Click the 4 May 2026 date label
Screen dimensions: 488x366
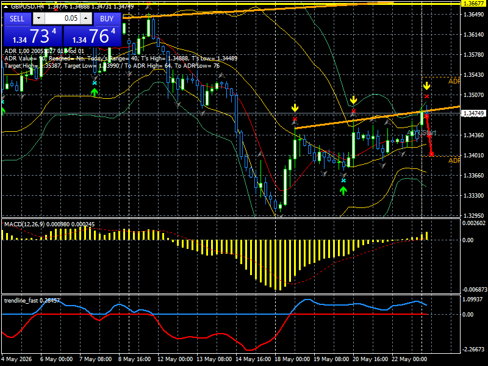(x=16, y=359)
